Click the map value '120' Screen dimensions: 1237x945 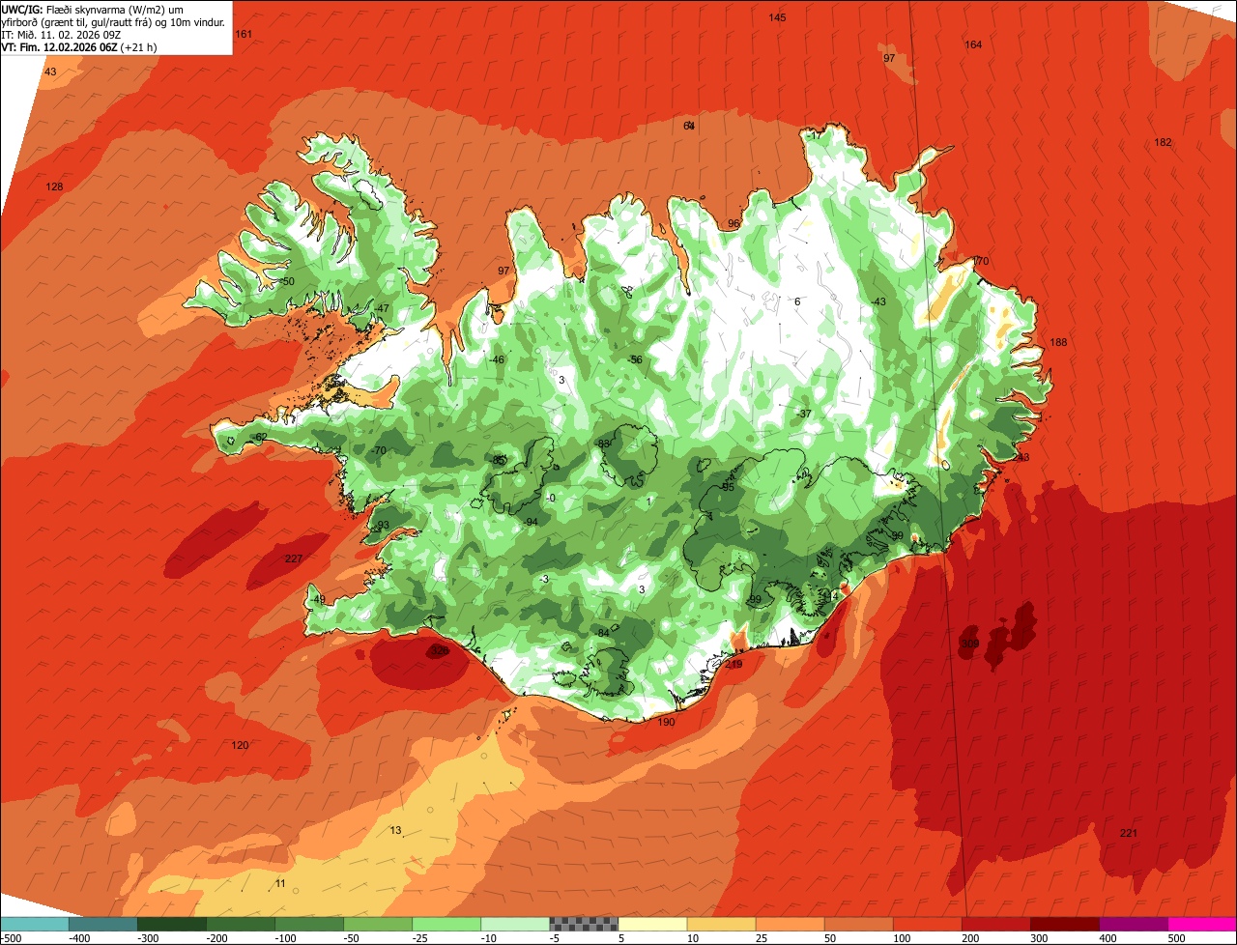241,746
